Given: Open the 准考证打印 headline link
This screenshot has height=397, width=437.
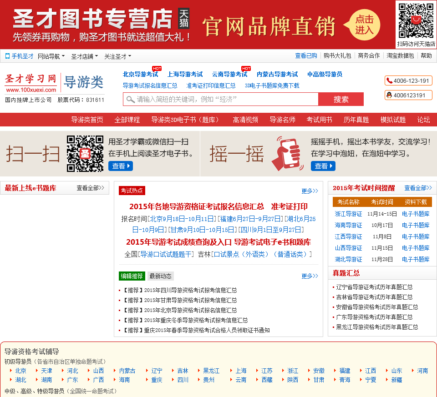Looking at the screenshot, I should [x=290, y=206].
